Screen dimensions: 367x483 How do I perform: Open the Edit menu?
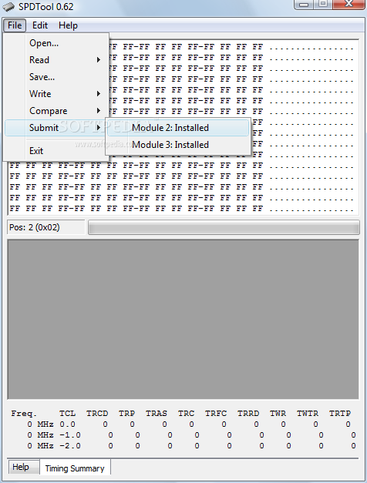coord(40,25)
